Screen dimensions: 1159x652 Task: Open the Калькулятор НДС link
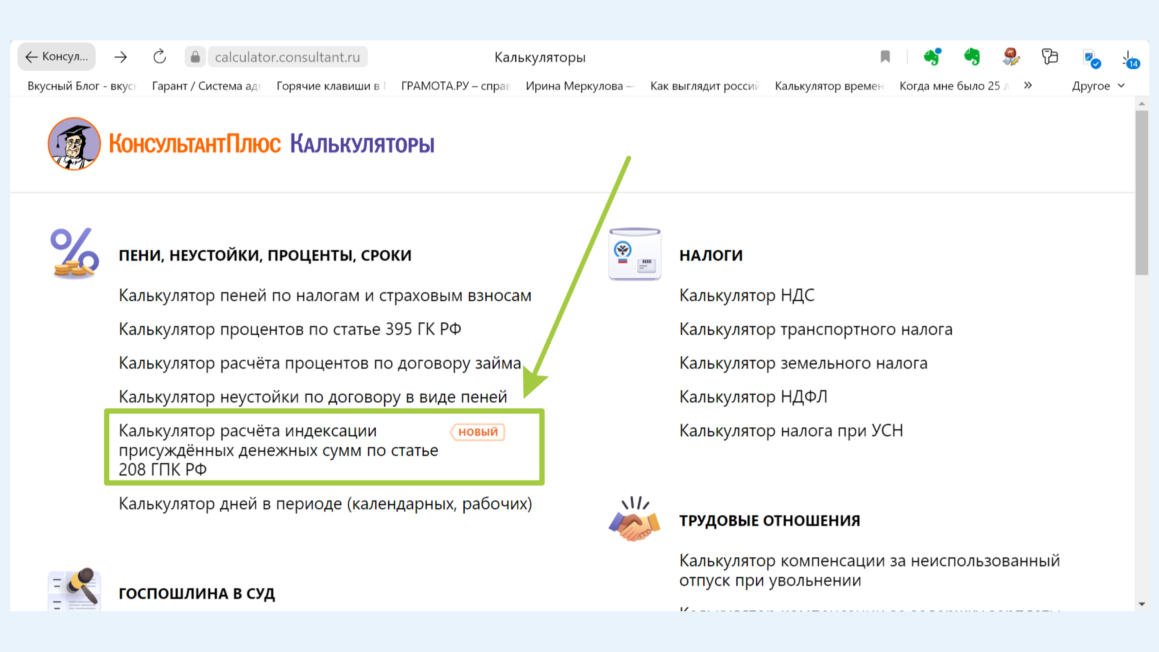coord(746,295)
